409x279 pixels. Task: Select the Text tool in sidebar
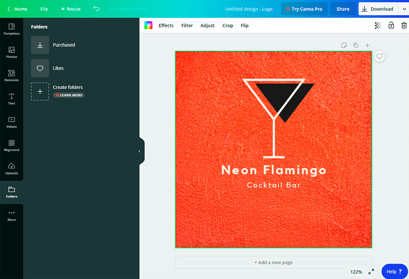coord(12,99)
